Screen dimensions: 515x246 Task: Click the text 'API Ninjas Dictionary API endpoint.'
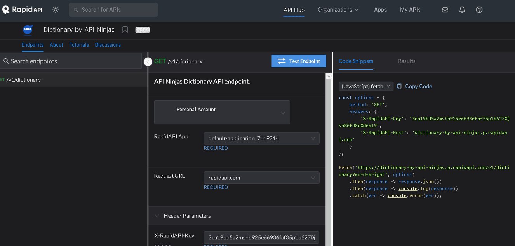click(202, 82)
